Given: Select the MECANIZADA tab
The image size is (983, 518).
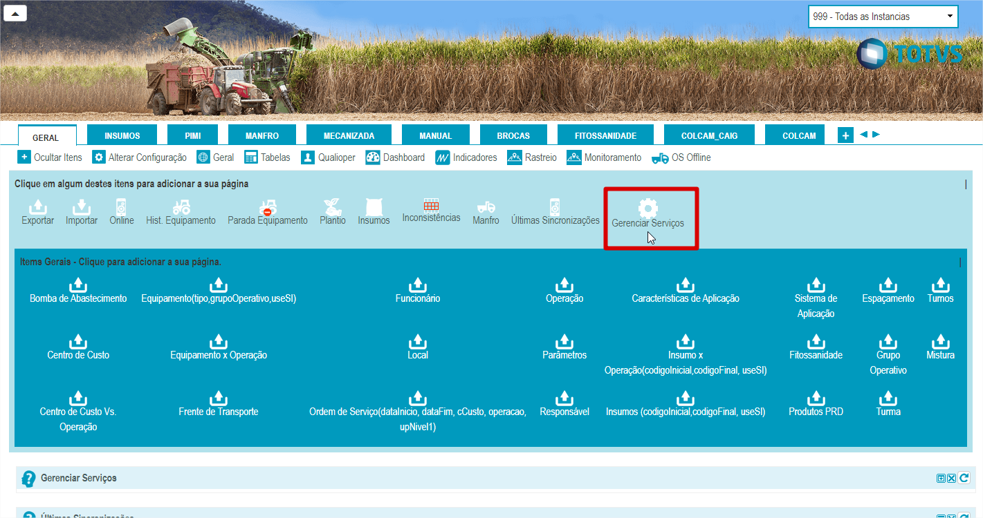Looking at the screenshot, I should (x=349, y=135).
